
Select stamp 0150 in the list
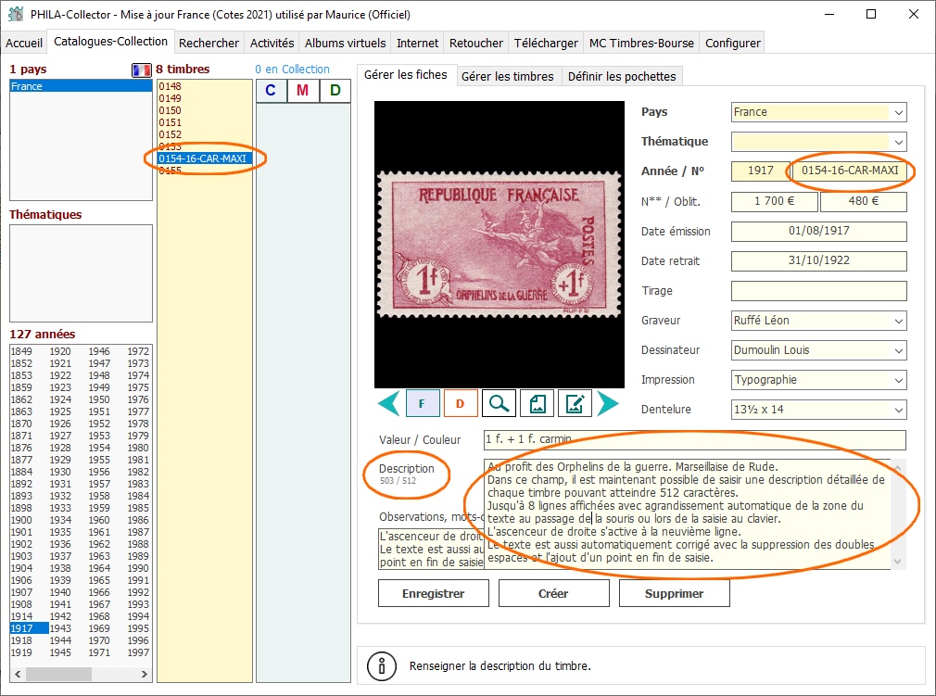pos(171,110)
